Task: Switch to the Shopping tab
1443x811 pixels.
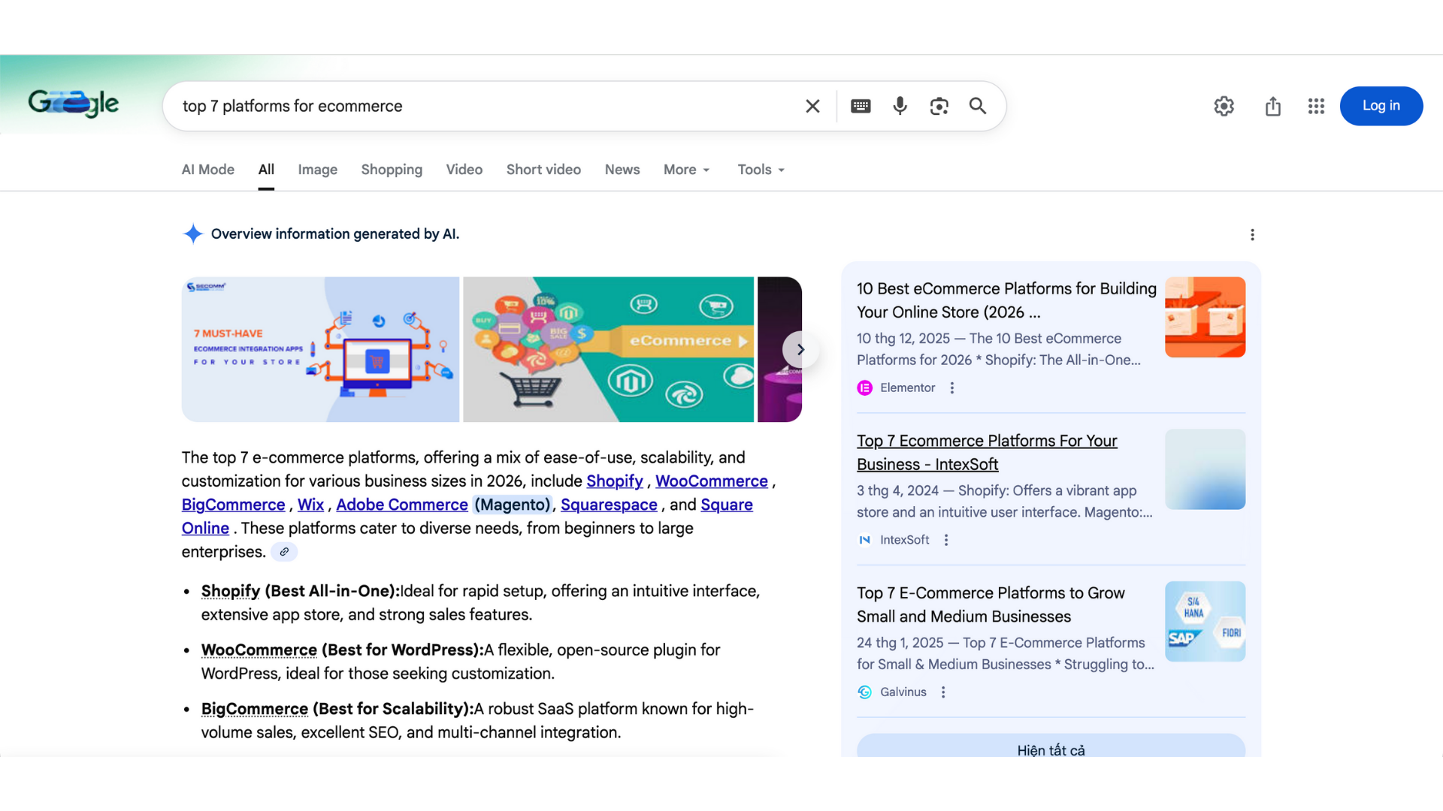Action: point(392,170)
